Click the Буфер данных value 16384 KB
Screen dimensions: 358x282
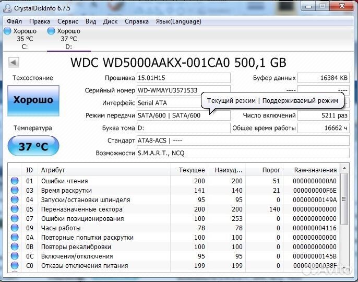pos(324,78)
